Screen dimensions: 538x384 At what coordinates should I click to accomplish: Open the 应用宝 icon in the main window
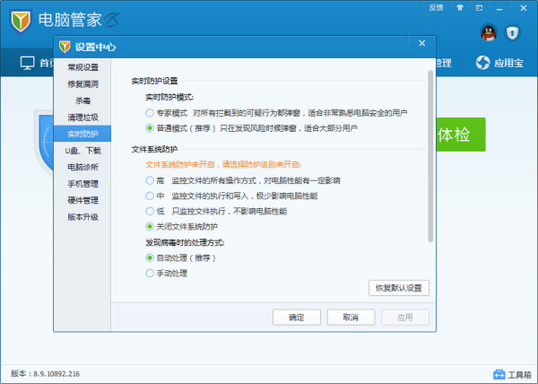pyautogui.click(x=482, y=63)
